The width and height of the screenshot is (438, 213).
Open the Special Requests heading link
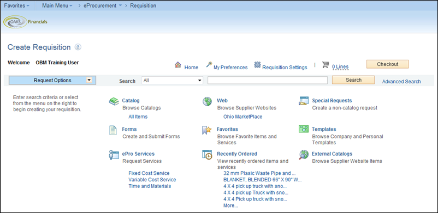point(332,101)
